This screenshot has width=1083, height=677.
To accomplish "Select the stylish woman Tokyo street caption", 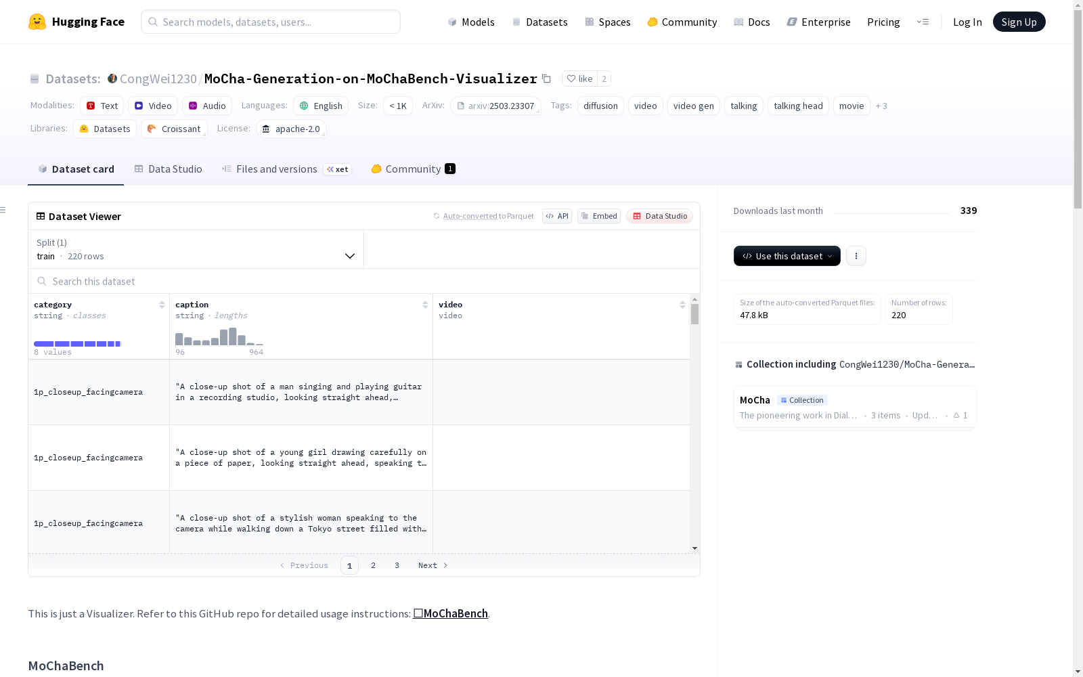I will coord(301,523).
